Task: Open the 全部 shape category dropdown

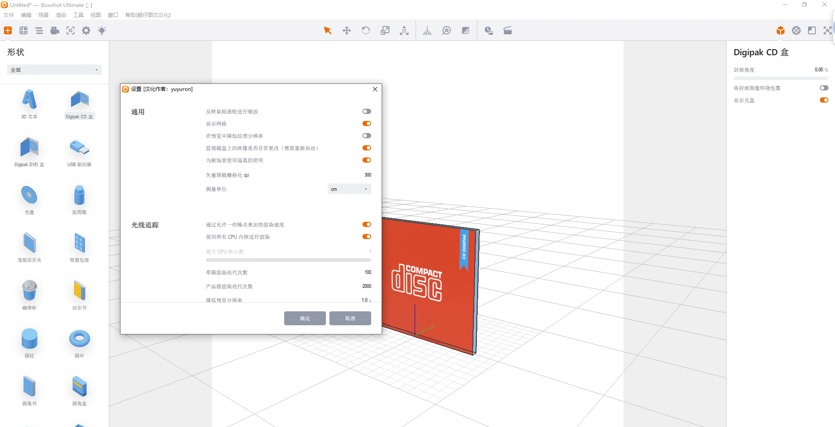Action: pos(54,70)
